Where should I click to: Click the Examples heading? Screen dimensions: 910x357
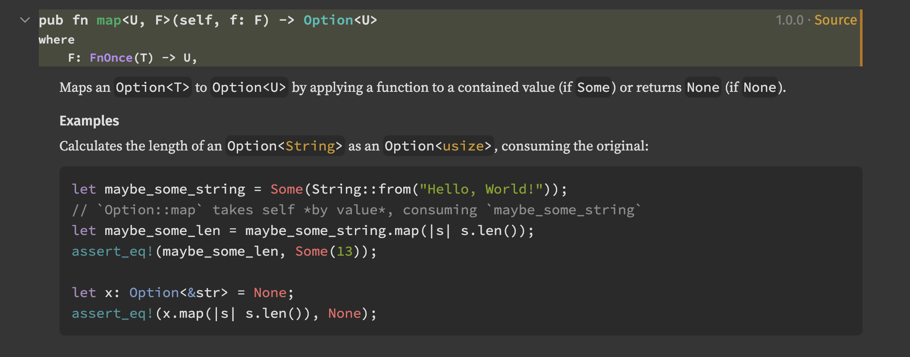[x=89, y=121]
